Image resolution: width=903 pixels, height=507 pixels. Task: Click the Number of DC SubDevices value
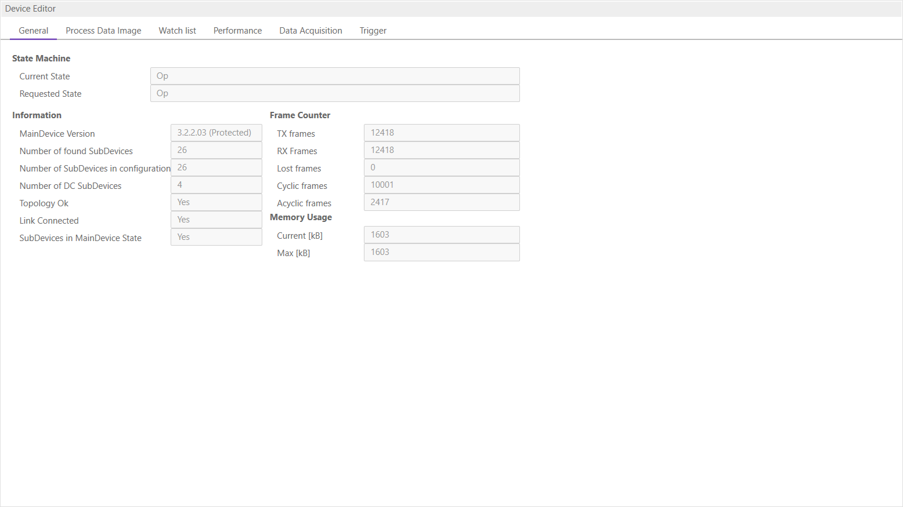pyautogui.click(x=216, y=185)
